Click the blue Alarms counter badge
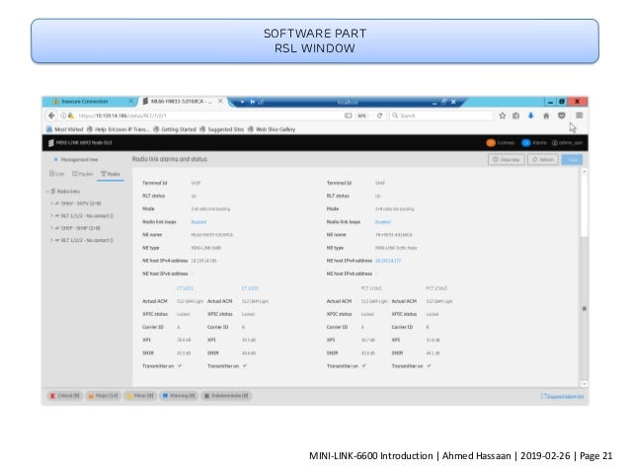The height and width of the screenshot is (473, 630). point(526,142)
